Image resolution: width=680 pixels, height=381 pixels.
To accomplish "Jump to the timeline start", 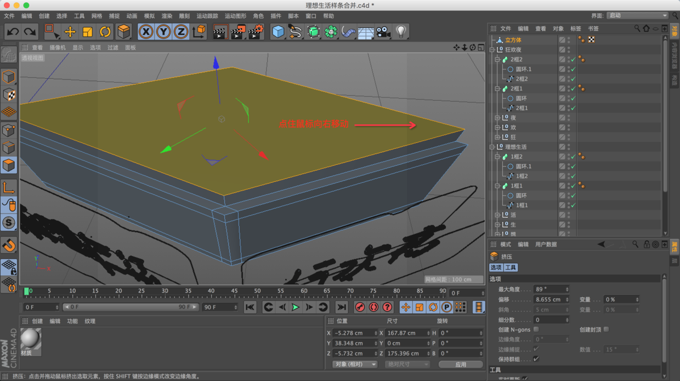I will click(x=250, y=308).
